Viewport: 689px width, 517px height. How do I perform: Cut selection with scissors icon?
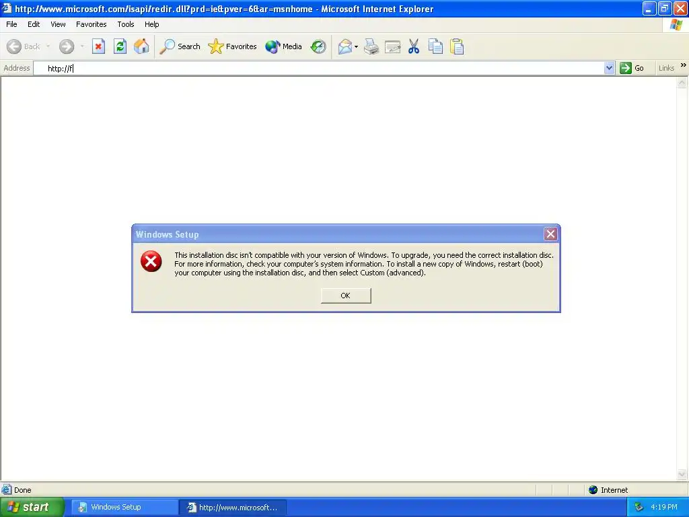point(414,46)
